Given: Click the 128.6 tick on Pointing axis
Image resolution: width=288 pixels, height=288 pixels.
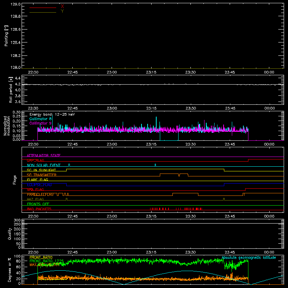Looking at the screenshot, I should click(15, 30).
